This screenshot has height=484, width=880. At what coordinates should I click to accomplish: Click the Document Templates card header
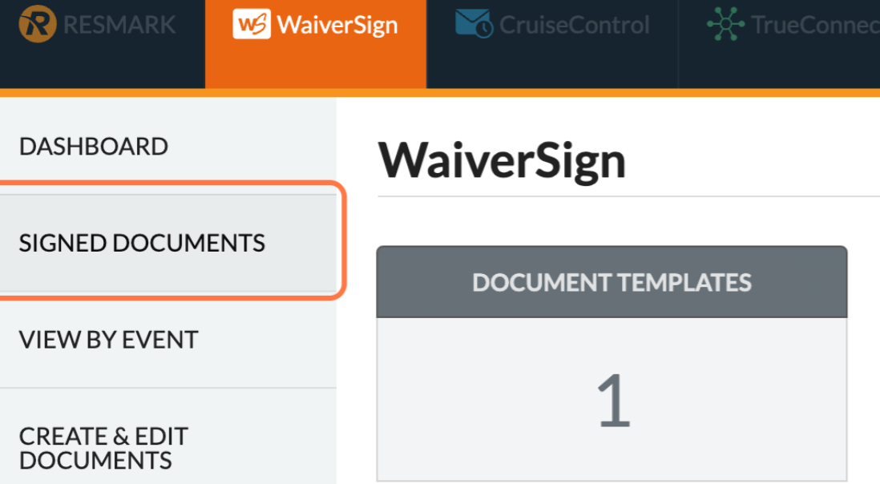pyautogui.click(x=612, y=282)
